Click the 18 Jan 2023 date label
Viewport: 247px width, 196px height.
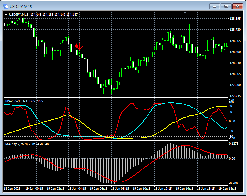12,188
